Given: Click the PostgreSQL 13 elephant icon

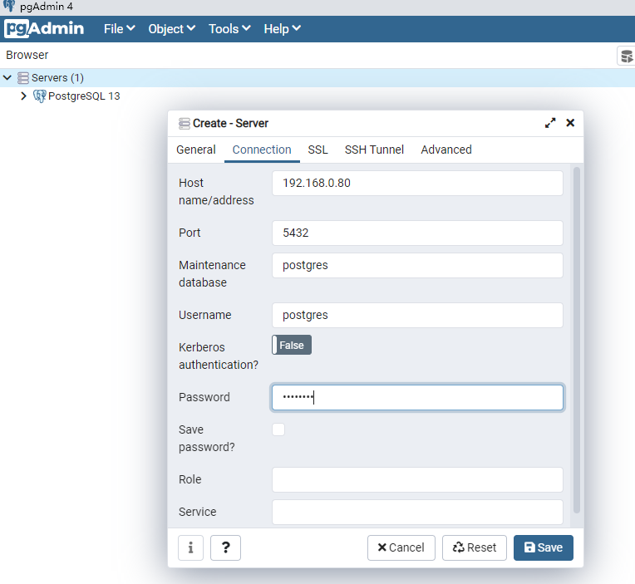Looking at the screenshot, I should (39, 96).
